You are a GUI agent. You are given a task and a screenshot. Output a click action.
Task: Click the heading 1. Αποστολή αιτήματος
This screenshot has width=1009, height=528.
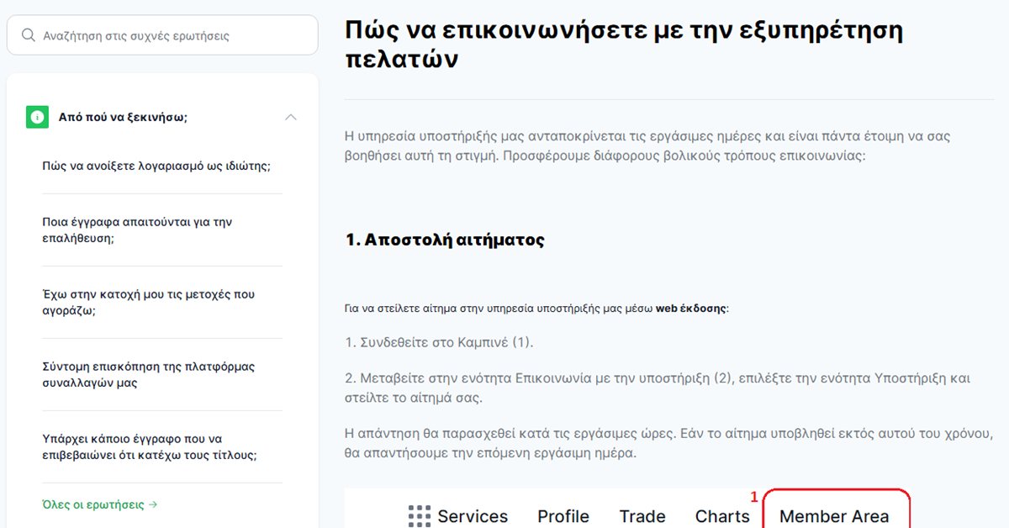[x=445, y=240]
